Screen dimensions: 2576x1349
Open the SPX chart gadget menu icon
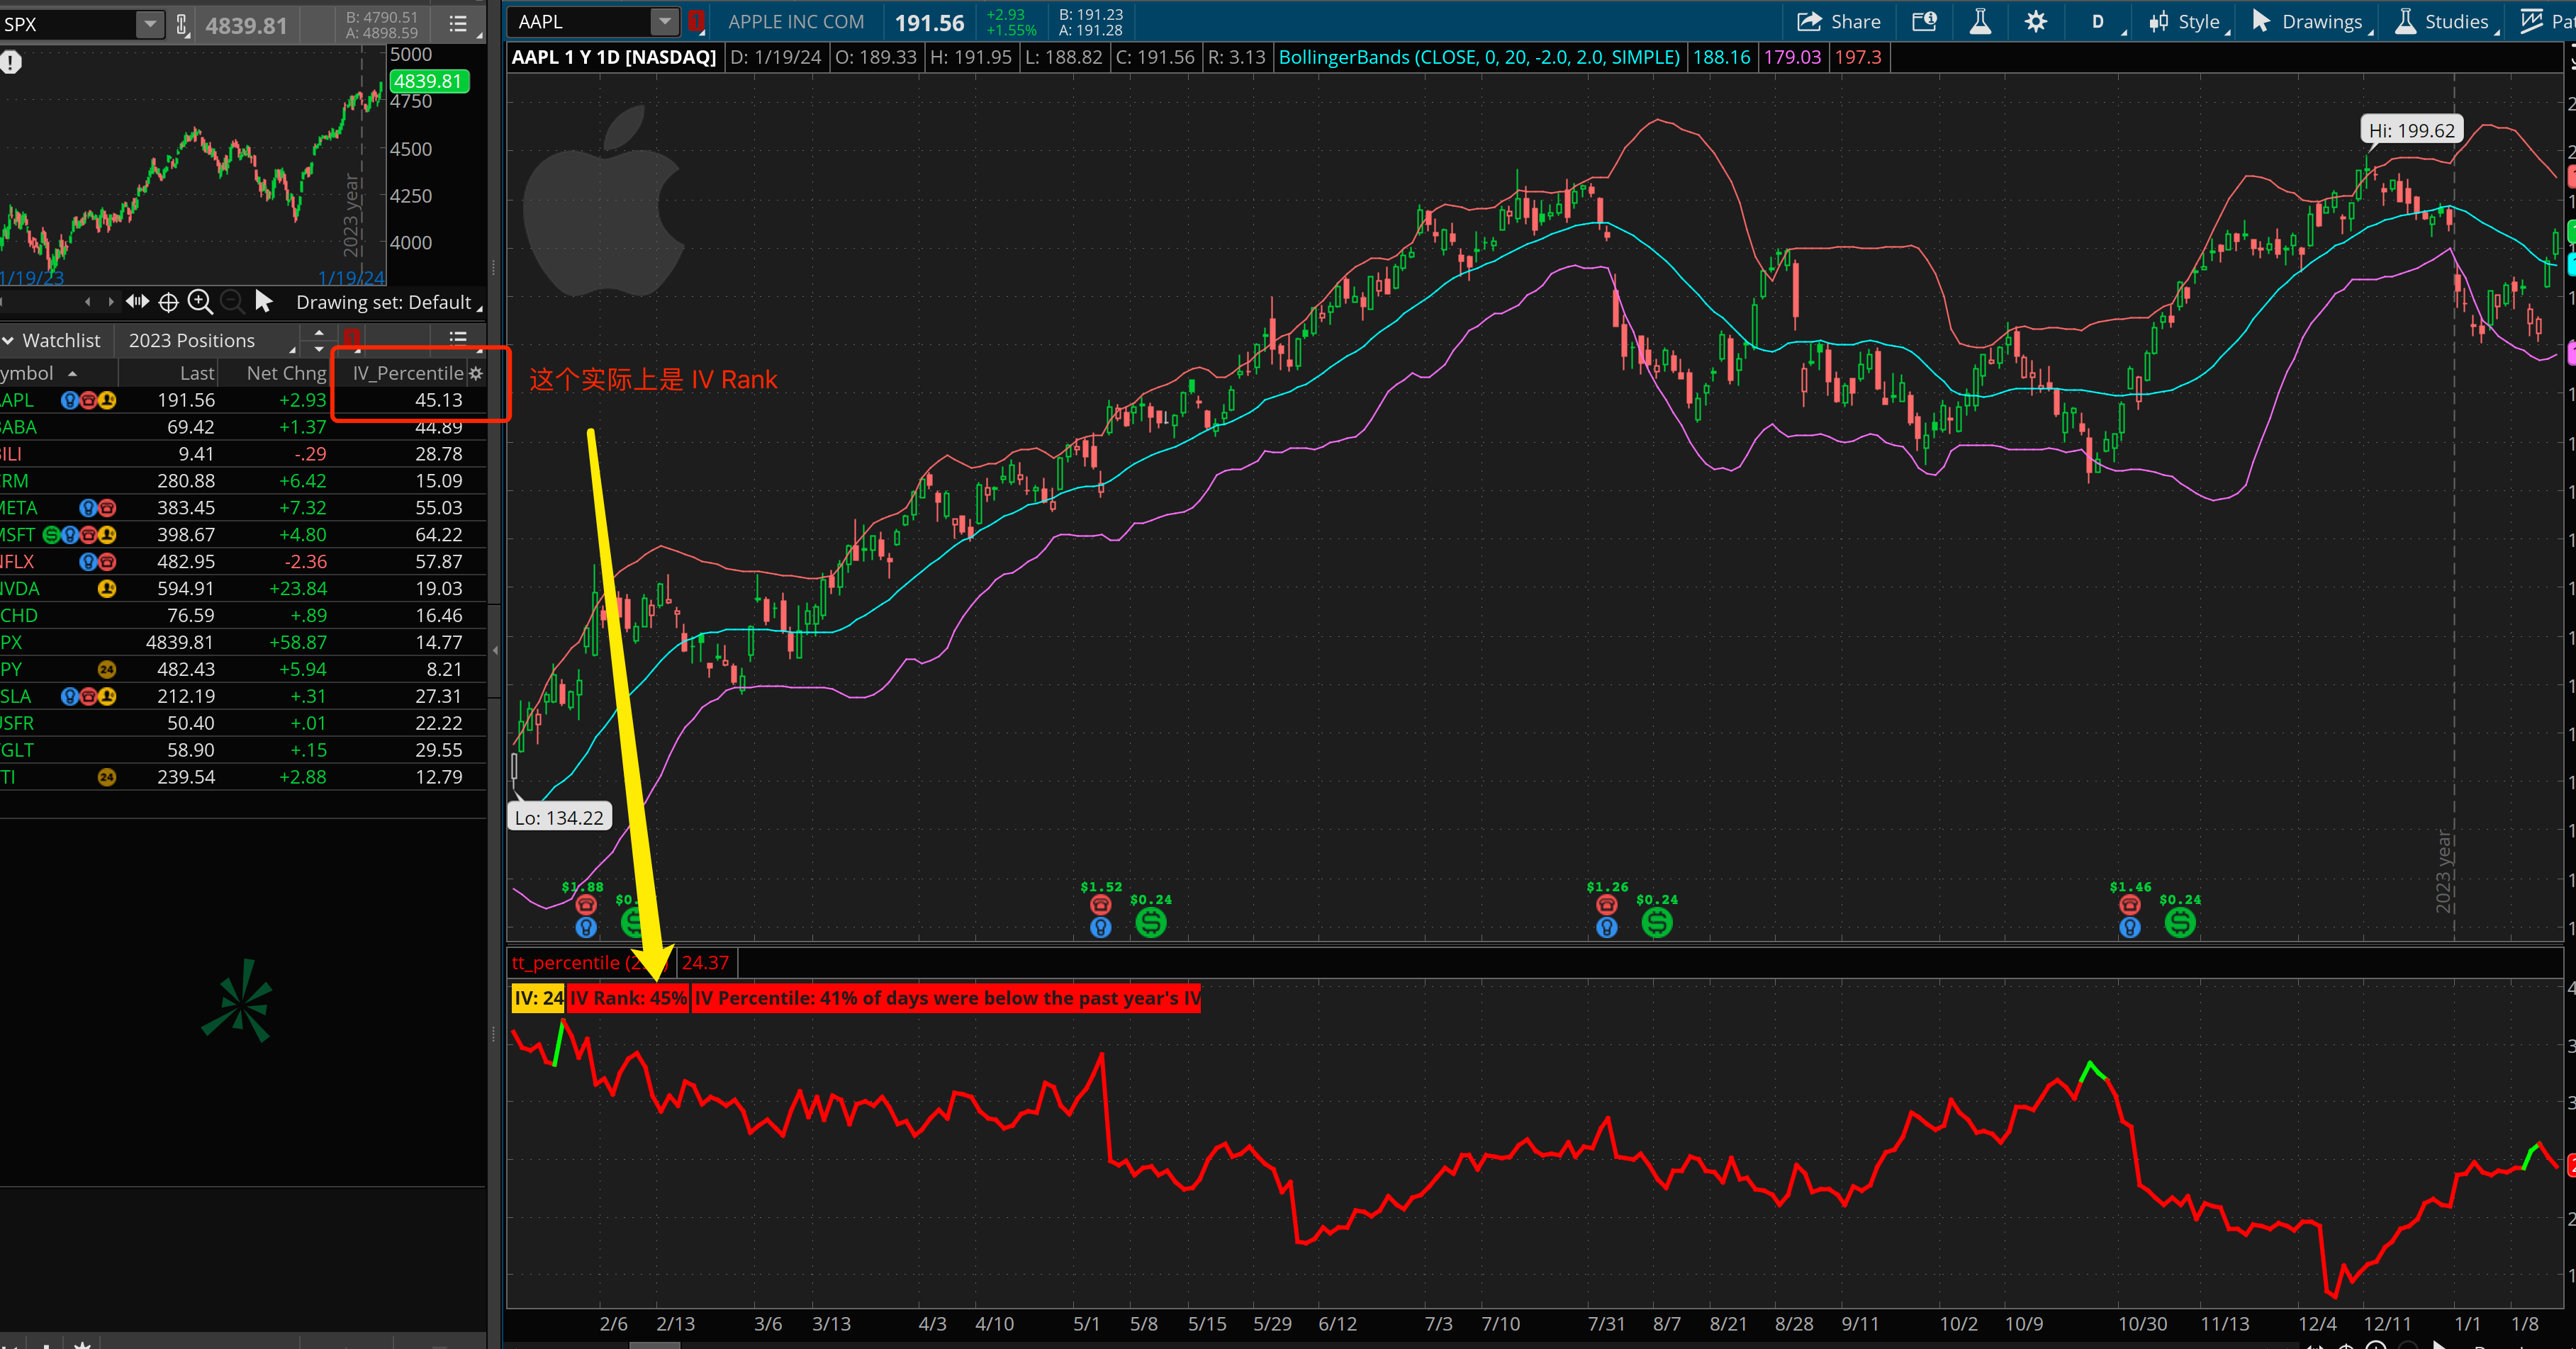pos(458,23)
